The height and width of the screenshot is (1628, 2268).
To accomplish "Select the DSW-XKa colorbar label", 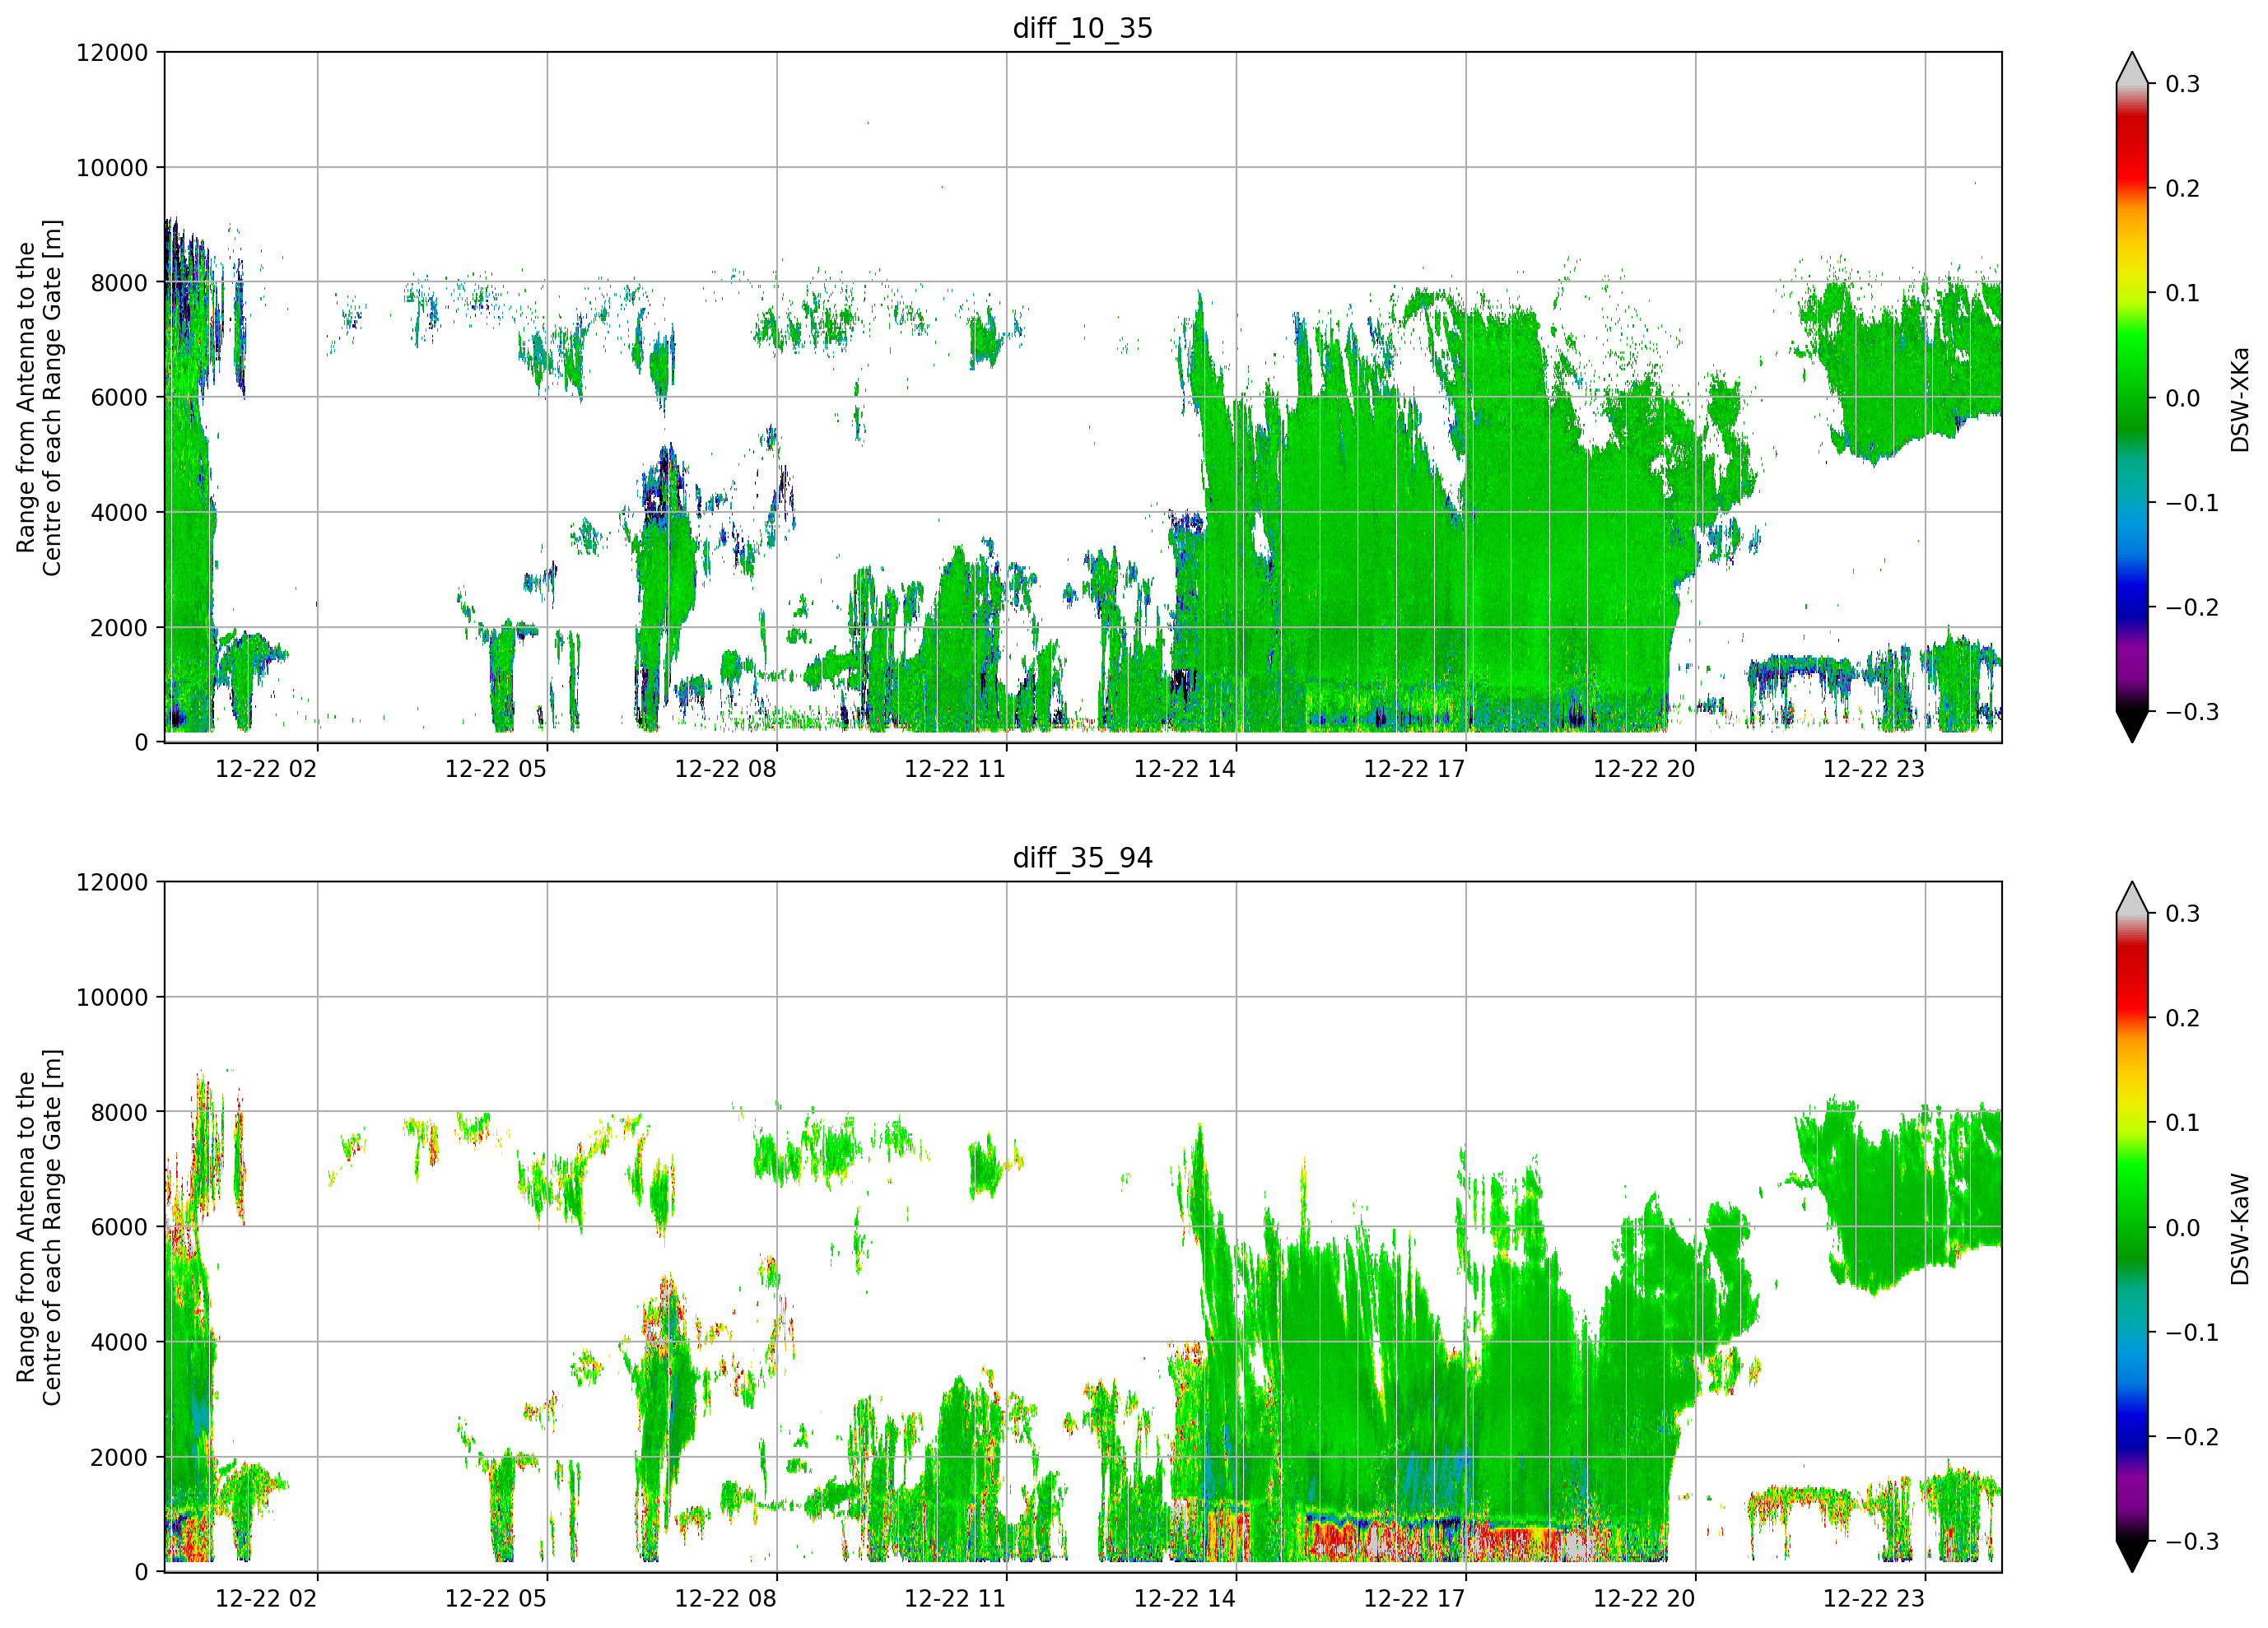I will coord(2240,399).
